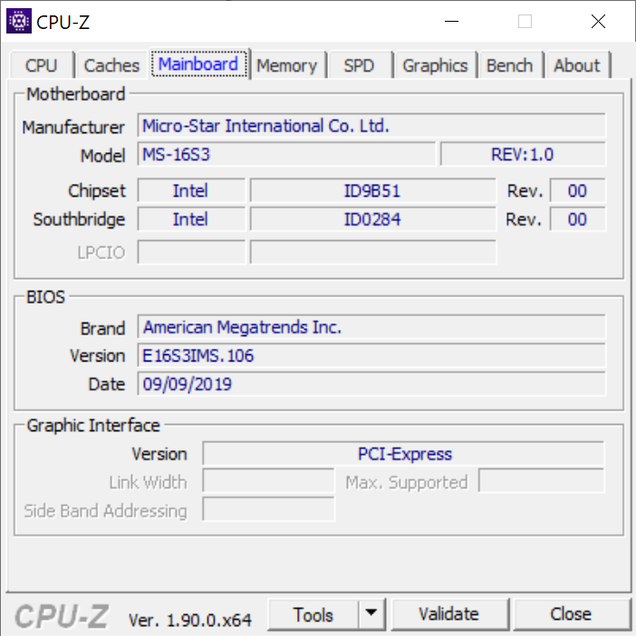Go to the Bench tab
This screenshot has height=636, width=636.
[x=509, y=65]
